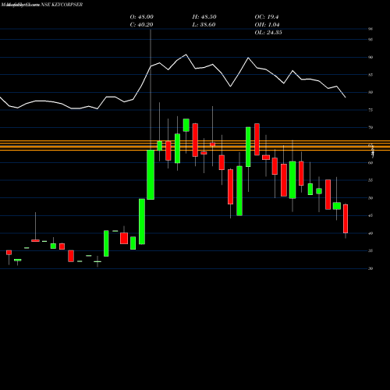
Task: Click the 90 price axis label
Action: [370, 57]
